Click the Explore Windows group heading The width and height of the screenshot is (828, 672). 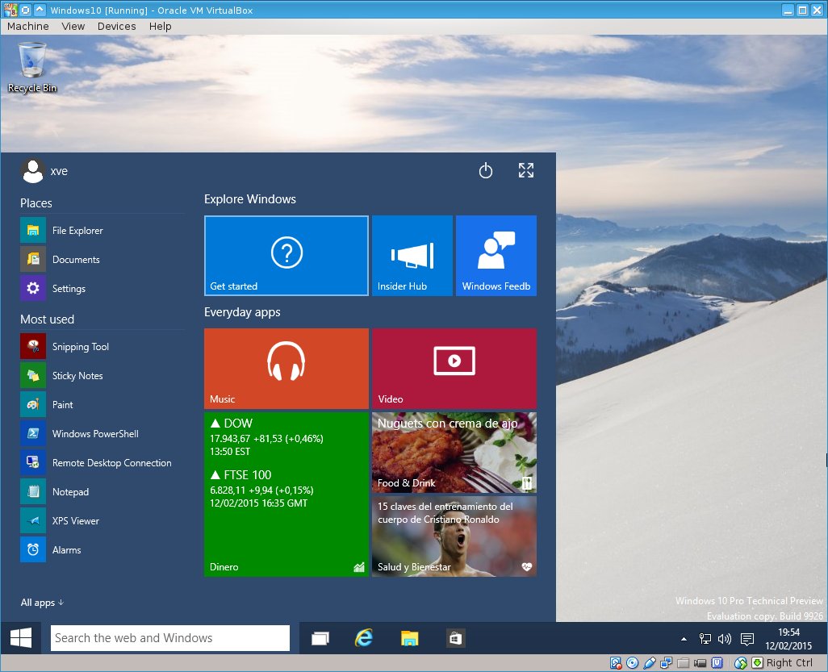tap(250, 199)
